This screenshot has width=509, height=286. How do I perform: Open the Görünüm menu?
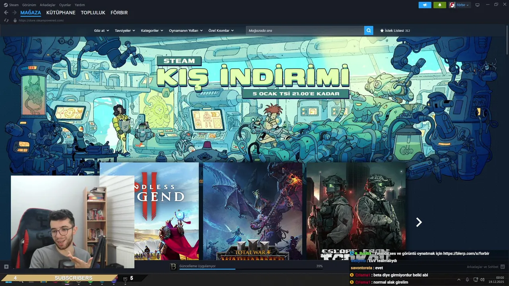[x=29, y=5]
